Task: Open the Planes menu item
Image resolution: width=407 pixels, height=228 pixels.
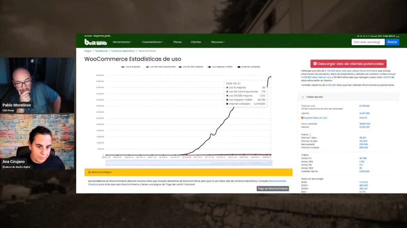Action: click(177, 42)
